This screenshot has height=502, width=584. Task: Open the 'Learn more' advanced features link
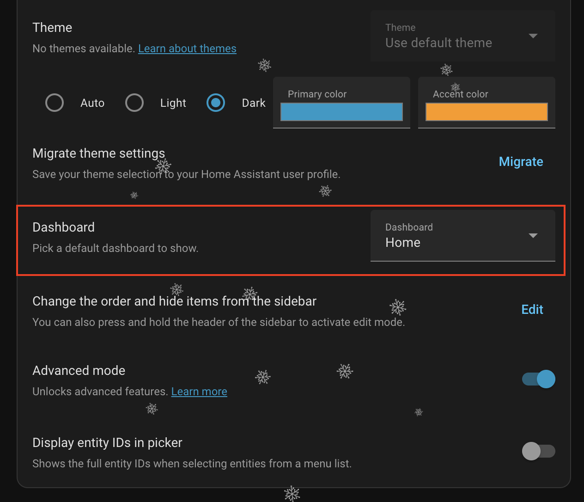click(x=199, y=392)
